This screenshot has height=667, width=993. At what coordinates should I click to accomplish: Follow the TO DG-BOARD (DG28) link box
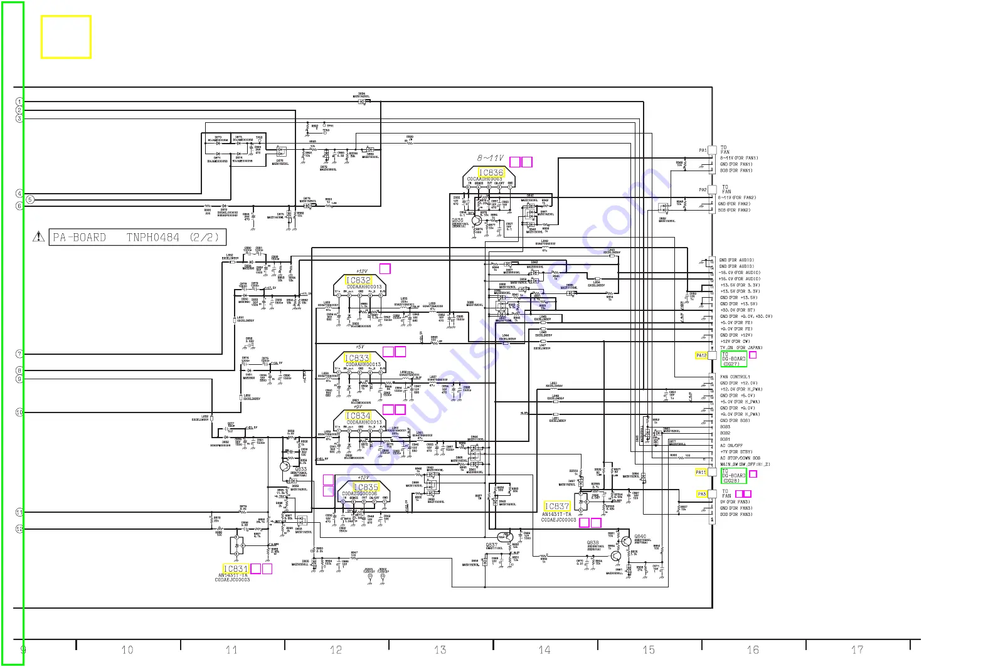point(733,476)
